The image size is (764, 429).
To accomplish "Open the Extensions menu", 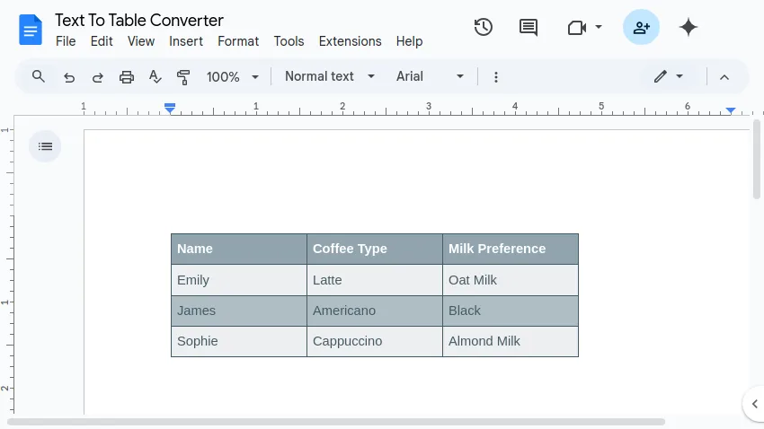I will point(350,41).
